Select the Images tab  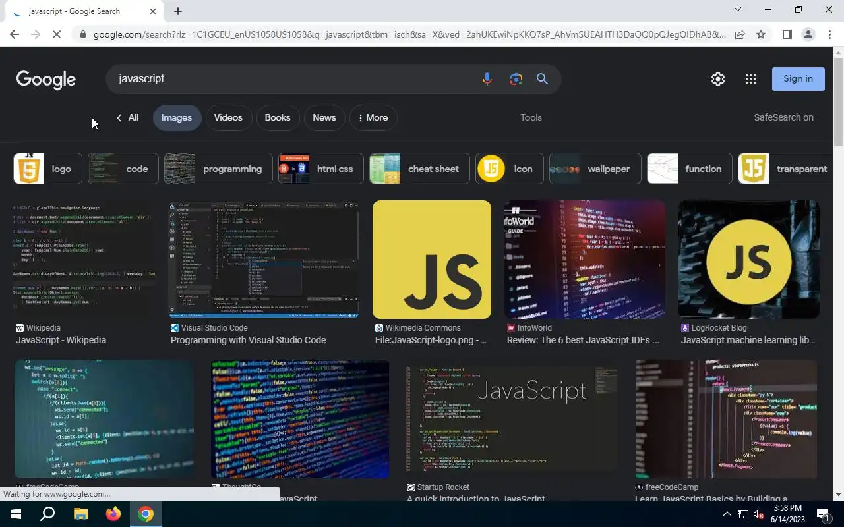pos(177,118)
